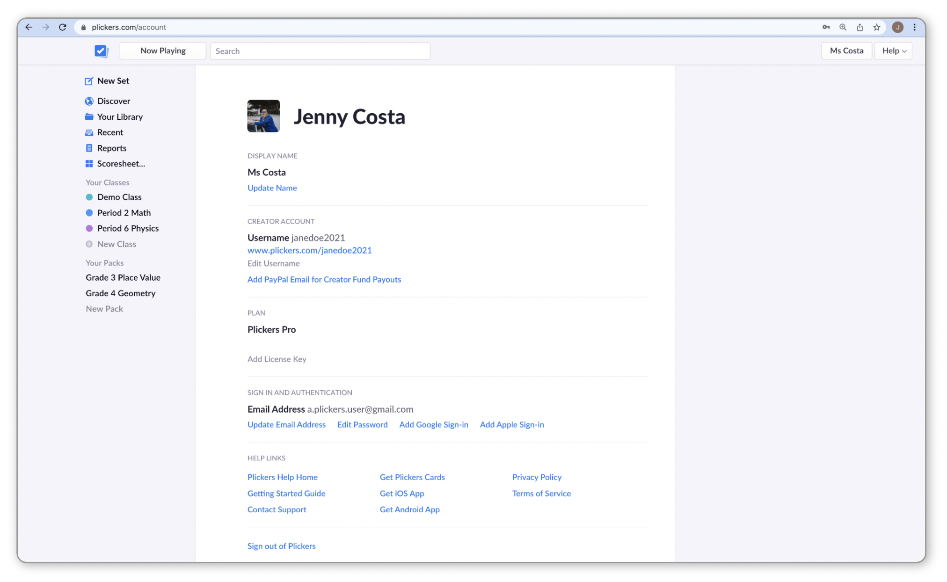This screenshot has width=947, height=582.
Task: Click Edit Username
Action: [274, 263]
